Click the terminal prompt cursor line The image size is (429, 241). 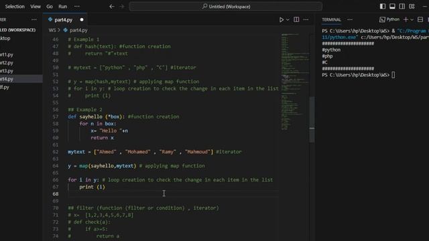tap(358, 75)
